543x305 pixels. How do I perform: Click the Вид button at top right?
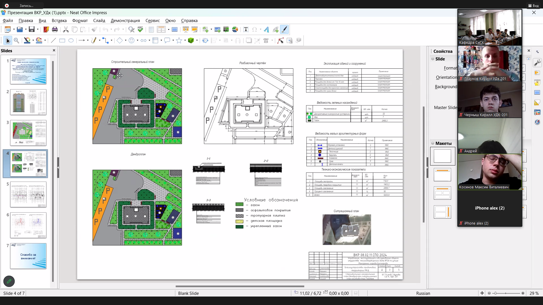coord(533,5)
